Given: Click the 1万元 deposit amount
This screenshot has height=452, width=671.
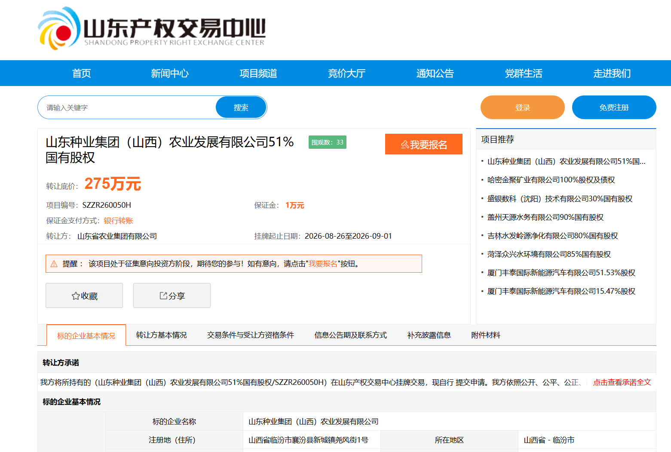Looking at the screenshot, I should pos(295,205).
